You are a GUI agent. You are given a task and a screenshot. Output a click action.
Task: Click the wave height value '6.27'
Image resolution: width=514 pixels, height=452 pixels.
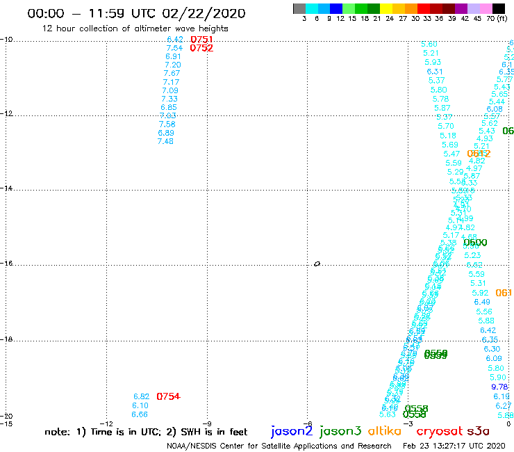[504, 406]
